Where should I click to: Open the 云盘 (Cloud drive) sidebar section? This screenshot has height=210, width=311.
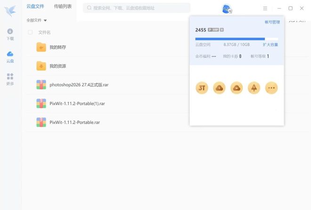click(x=10, y=57)
